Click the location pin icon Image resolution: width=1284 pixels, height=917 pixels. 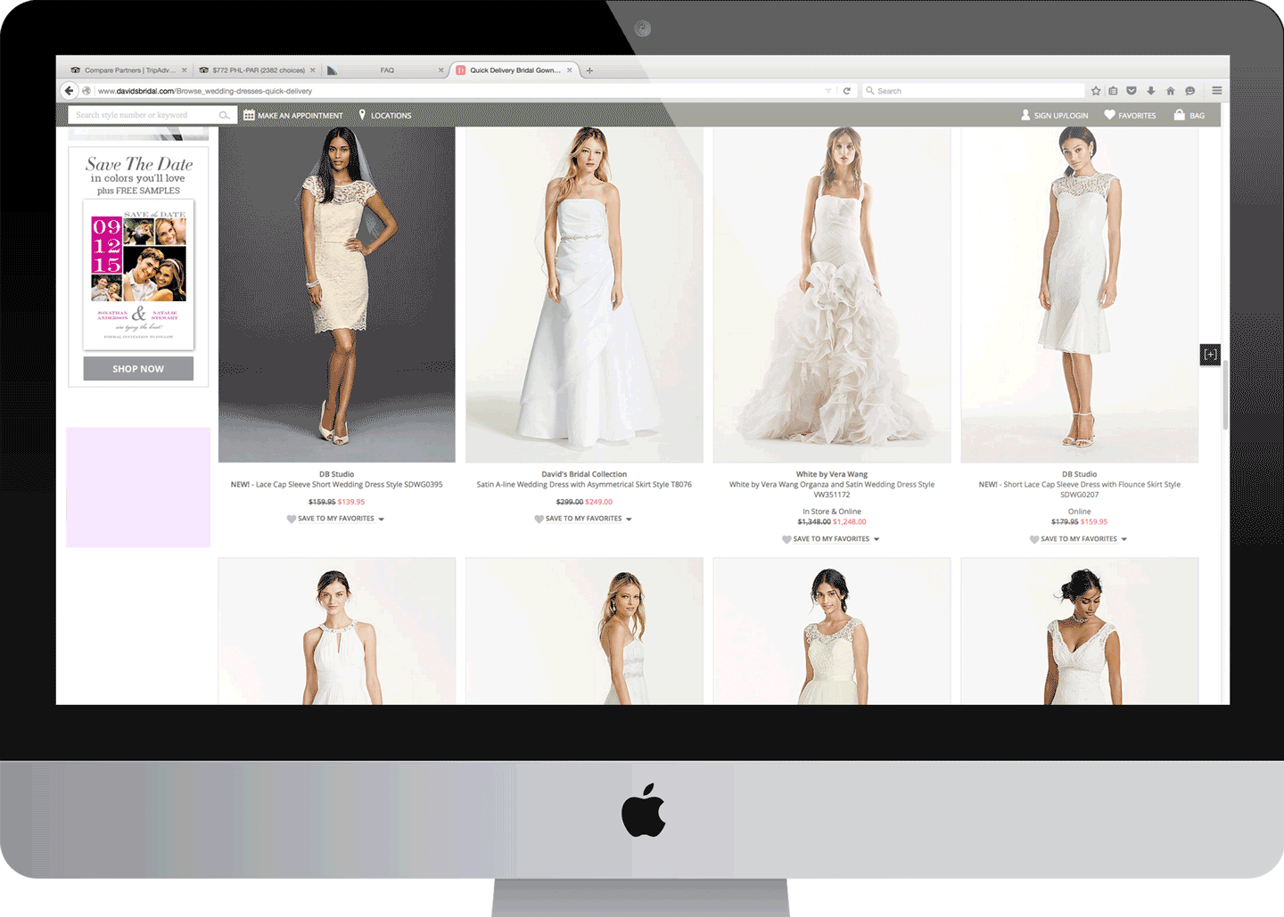coord(362,115)
